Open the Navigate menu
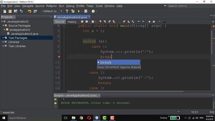Image resolution: width=215 pixels, height=121 pixels. tap(28, 6)
